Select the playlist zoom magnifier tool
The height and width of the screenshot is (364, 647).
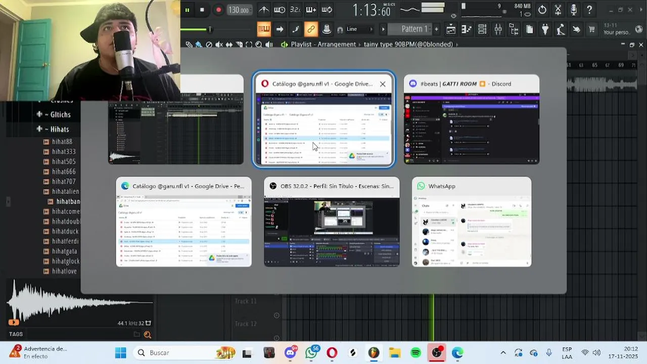pyautogui.click(x=259, y=44)
